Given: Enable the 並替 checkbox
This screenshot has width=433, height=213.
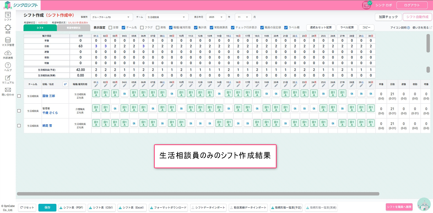Looking at the screenshot, I should [110, 27].
